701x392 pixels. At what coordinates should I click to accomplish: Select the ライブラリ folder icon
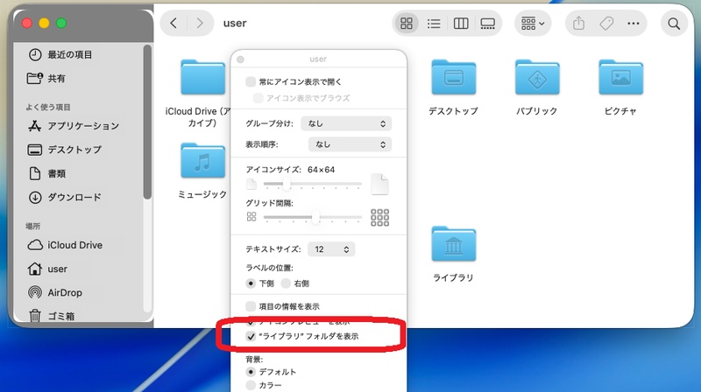pos(453,244)
